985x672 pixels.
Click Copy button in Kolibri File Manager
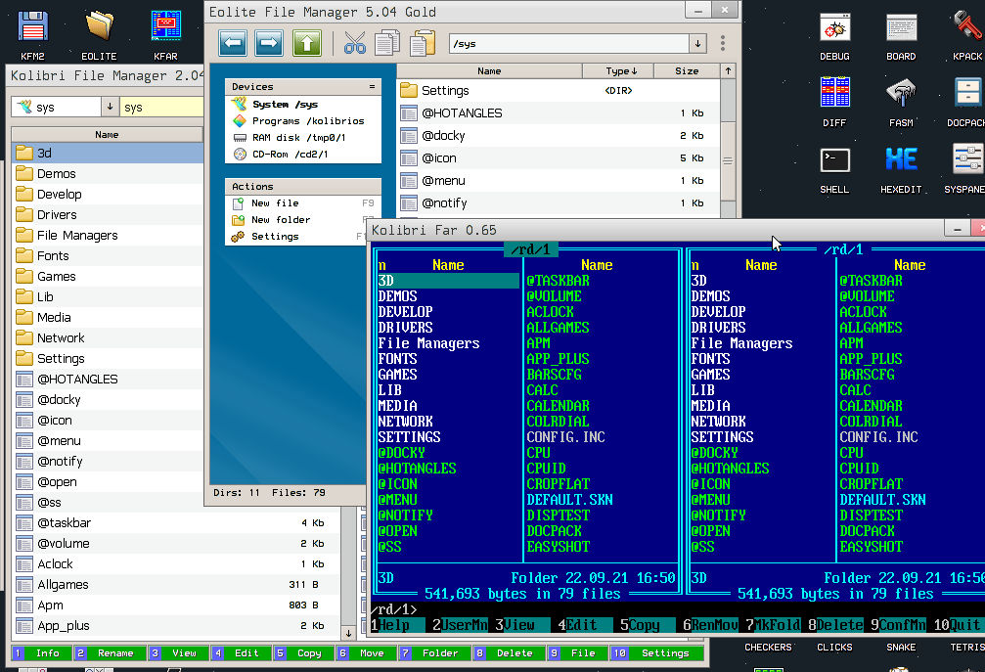[303, 653]
